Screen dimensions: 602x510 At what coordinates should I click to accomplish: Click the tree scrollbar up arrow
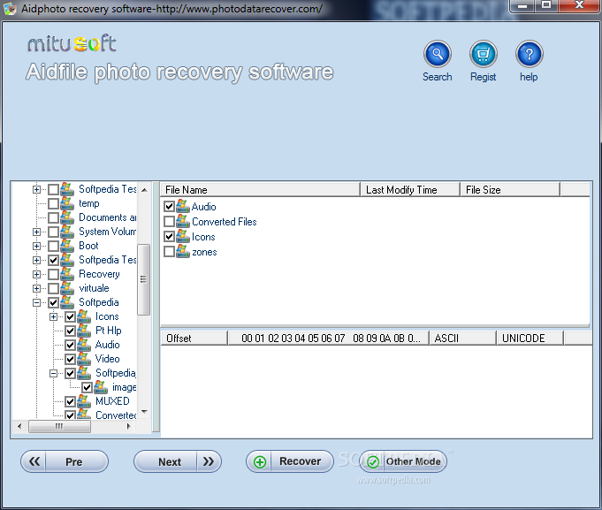144,190
